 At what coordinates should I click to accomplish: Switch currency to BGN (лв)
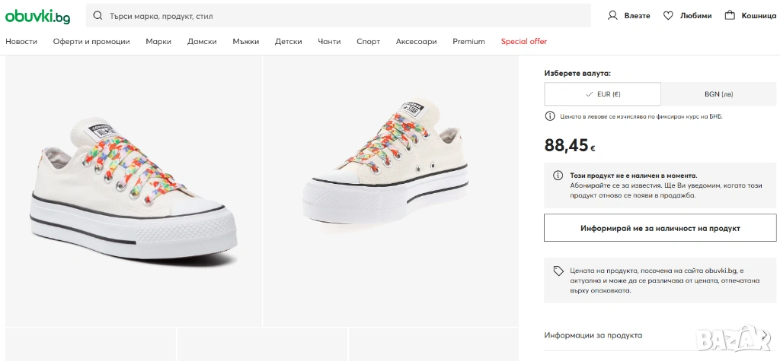click(x=719, y=94)
